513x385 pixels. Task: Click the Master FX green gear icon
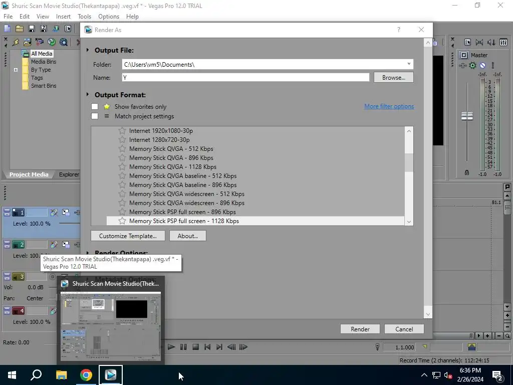point(472,66)
